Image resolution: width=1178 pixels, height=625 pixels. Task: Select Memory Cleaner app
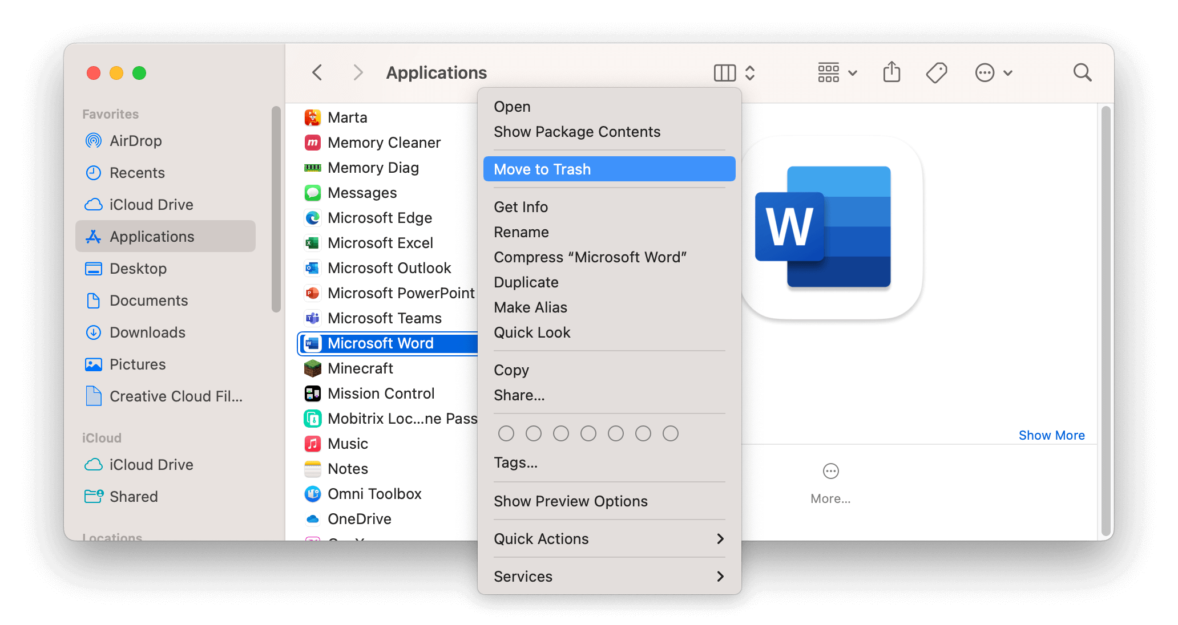point(388,143)
